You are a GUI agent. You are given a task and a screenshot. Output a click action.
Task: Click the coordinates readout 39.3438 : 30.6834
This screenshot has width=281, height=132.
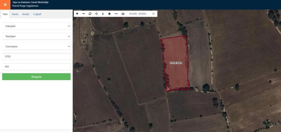137,14
